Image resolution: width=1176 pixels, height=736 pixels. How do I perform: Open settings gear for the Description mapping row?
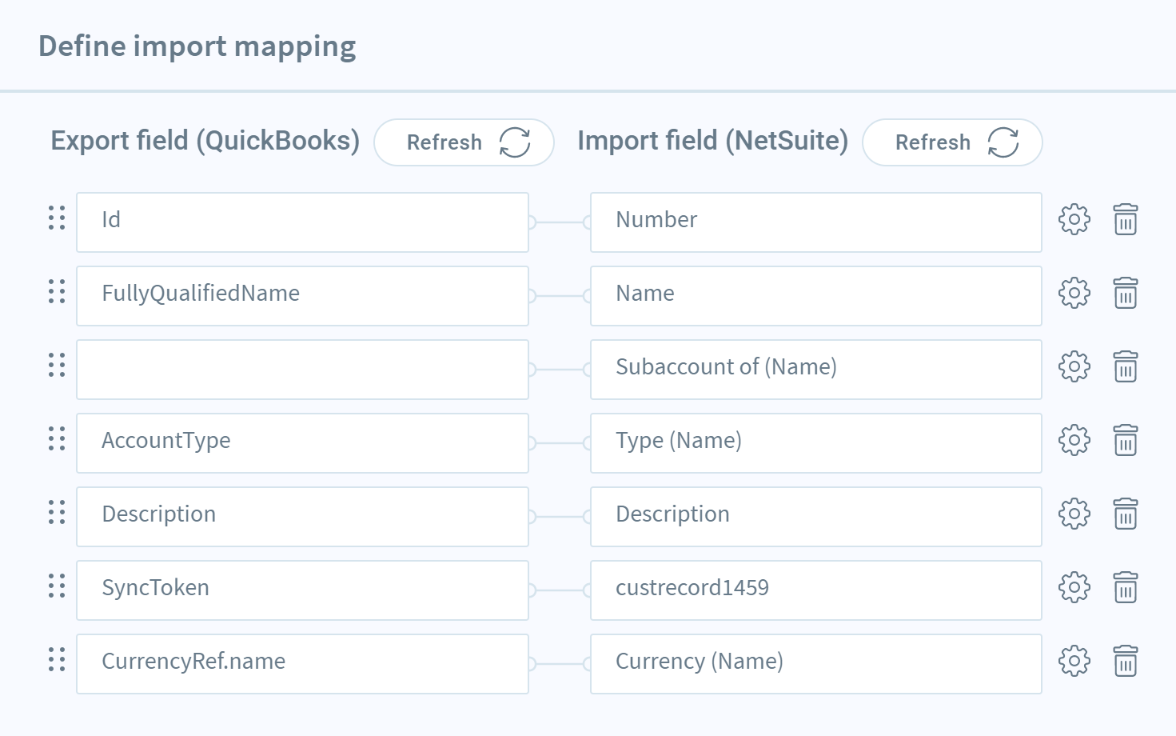tap(1074, 514)
